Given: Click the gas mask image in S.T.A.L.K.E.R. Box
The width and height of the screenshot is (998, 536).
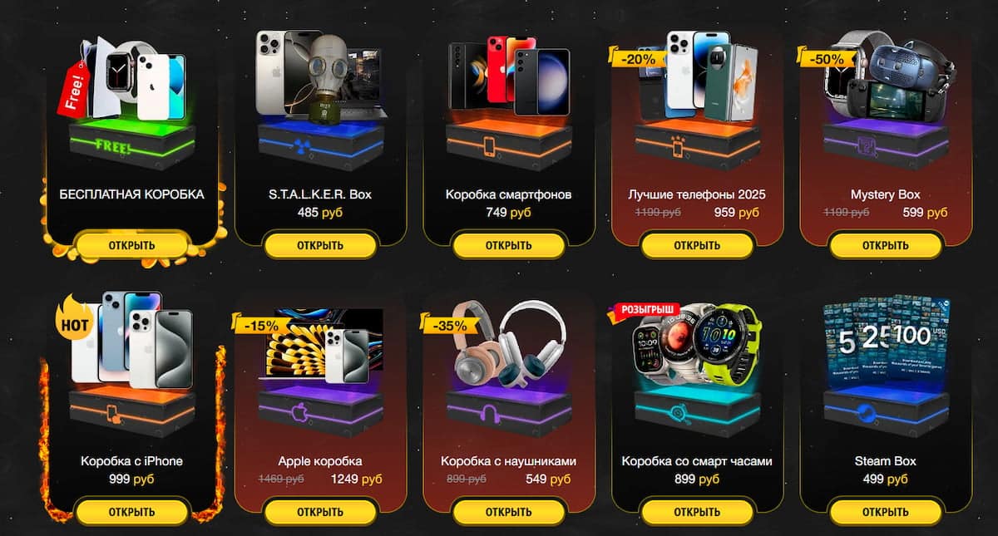Looking at the screenshot, I should tap(325, 79).
